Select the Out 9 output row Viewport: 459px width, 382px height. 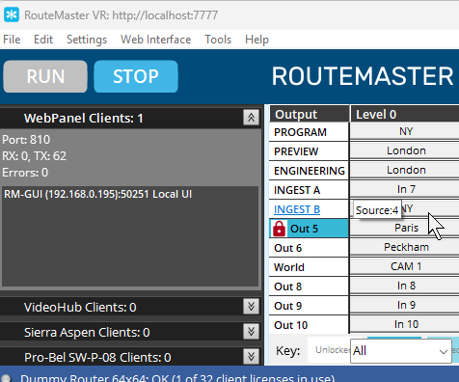click(x=309, y=306)
